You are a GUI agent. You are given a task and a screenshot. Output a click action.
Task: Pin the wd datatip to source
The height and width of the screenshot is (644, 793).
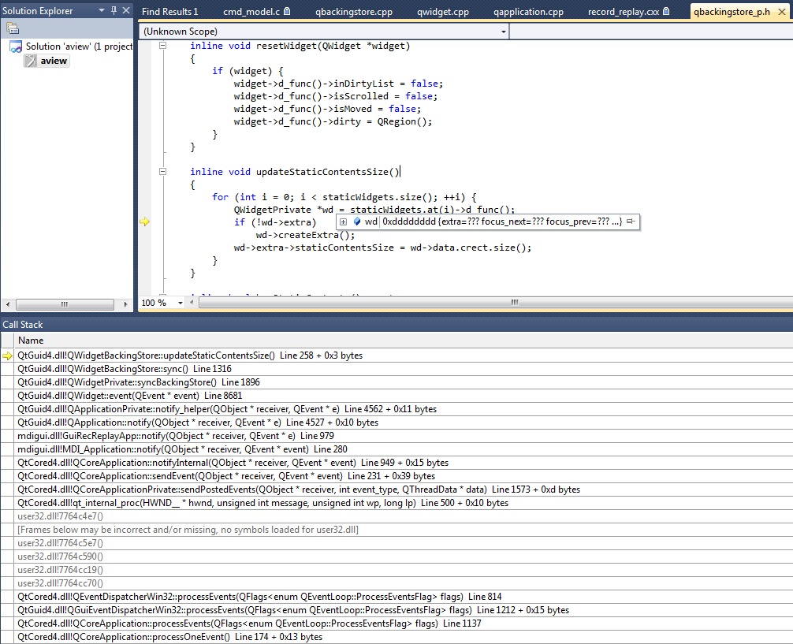point(631,221)
